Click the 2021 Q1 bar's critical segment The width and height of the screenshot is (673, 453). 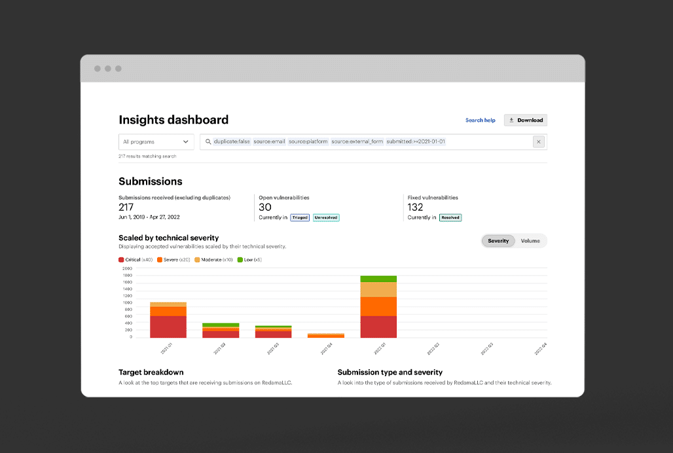168,327
